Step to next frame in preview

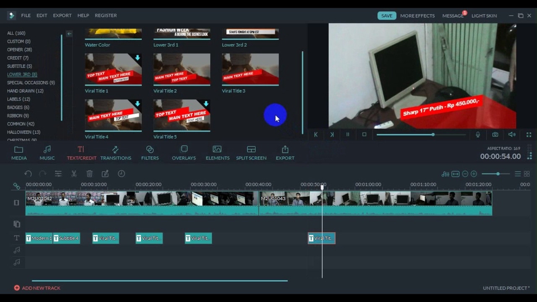332,135
